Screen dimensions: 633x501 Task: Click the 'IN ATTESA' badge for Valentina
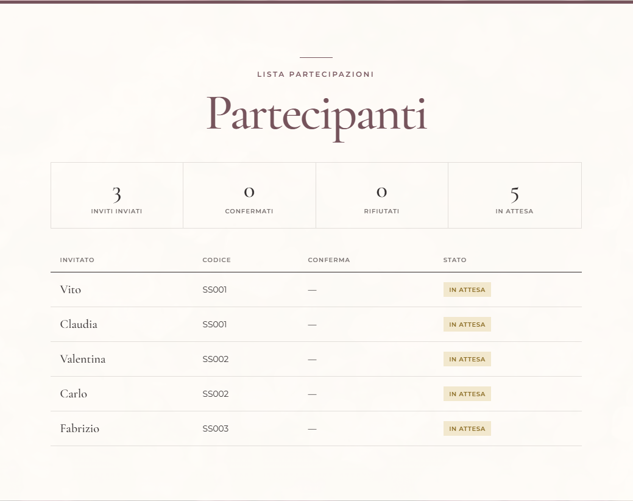pos(467,360)
